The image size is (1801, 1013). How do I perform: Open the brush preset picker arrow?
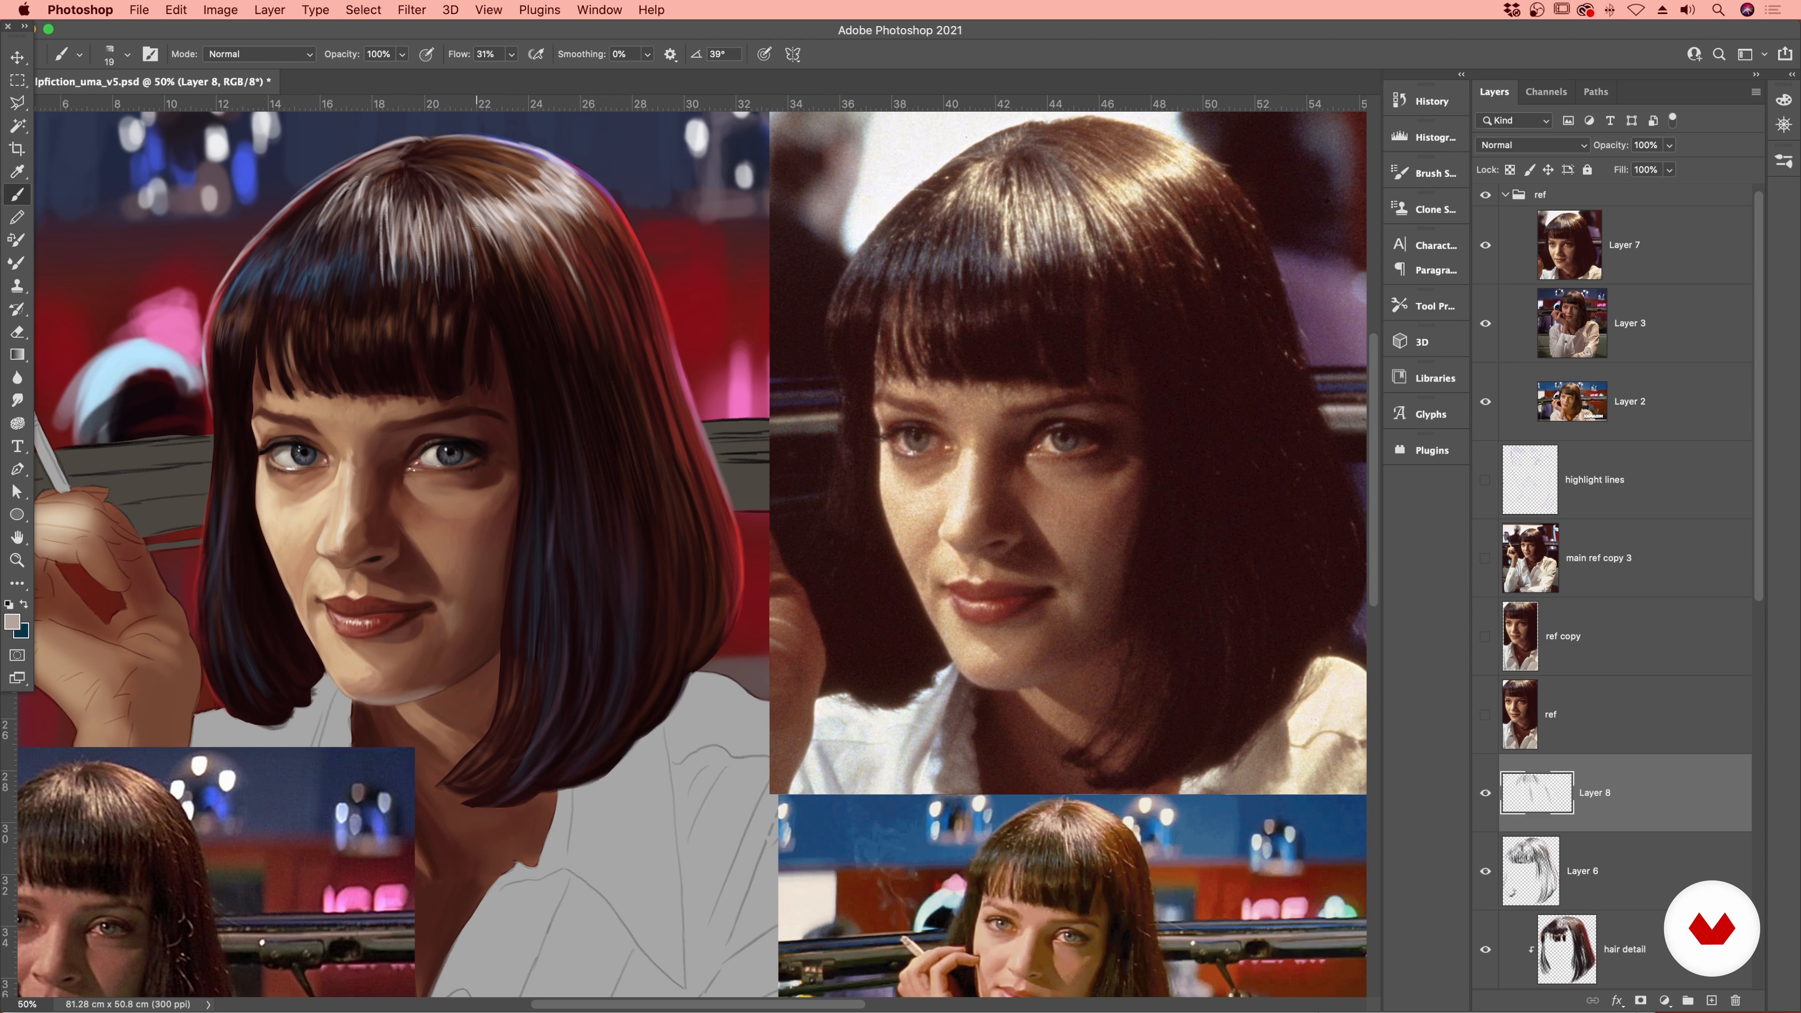click(x=127, y=54)
